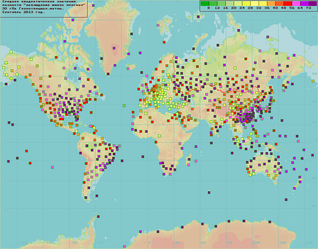Click the 180 longitude label on bottom axis

[309, 242]
